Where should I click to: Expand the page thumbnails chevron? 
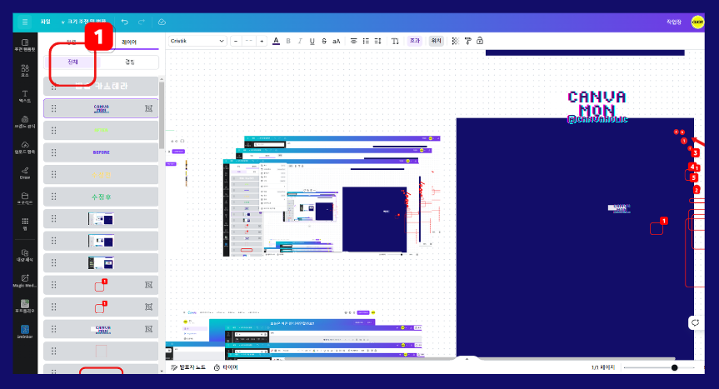467,359
